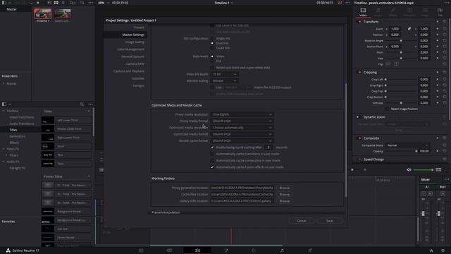
Task: Toggle Automatically cache Fusion effects in user mode
Action: point(212,167)
